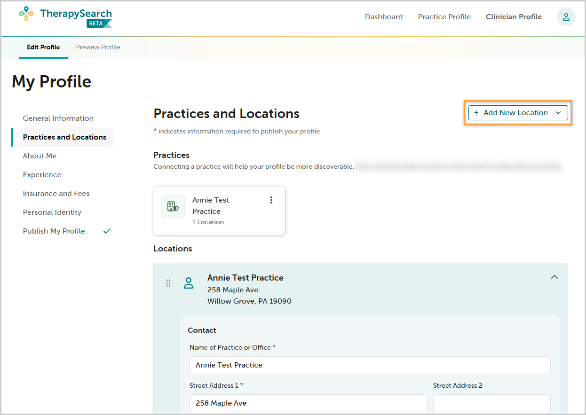Open the Add New Location dropdown
Screen dimensions: 586x415
click(x=518, y=113)
